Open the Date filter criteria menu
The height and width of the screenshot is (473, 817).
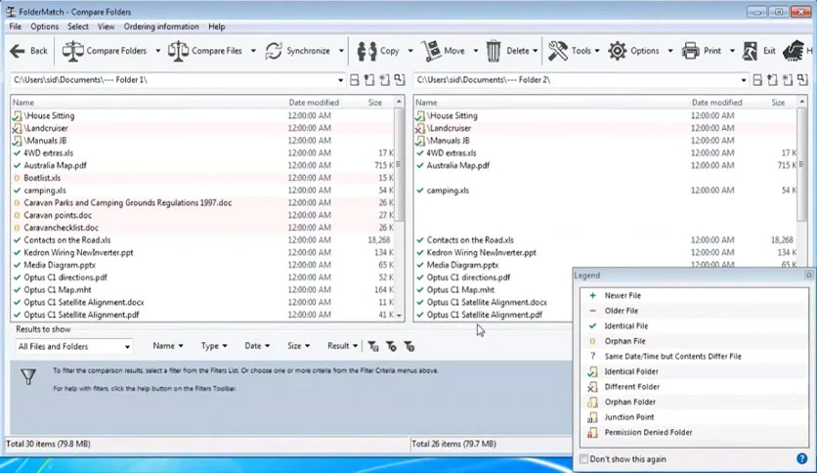pyautogui.click(x=257, y=346)
